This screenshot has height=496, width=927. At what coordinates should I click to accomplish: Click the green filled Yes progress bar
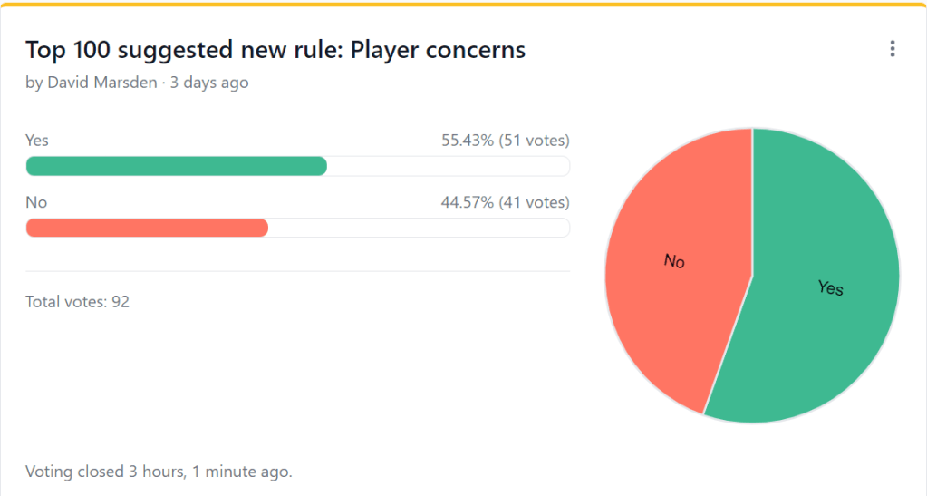(176, 166)
